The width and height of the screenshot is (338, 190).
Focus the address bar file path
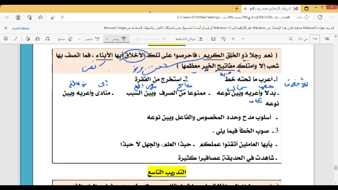tap(233, 17)
